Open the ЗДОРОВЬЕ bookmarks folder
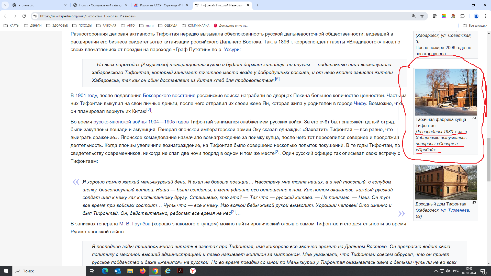 pyautogui.click(x=57, y=26)
